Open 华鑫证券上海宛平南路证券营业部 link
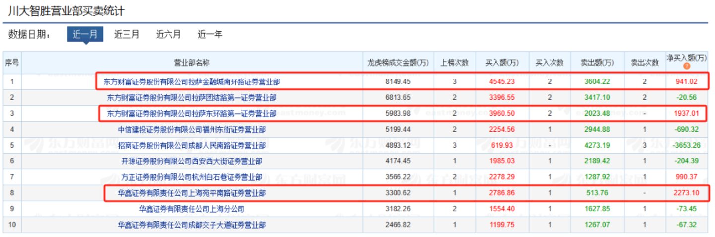Image resolution: width=715 pixels, height=237 pixels. (x=191, y=193)
